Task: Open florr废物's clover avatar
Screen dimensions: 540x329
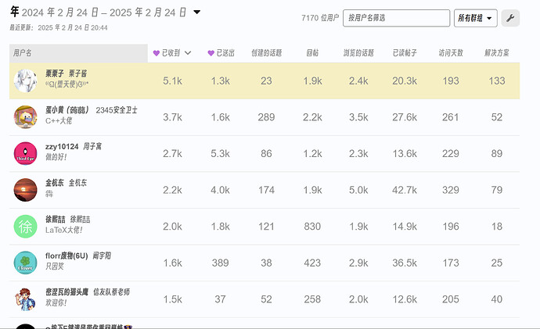Action: [26, 263]
